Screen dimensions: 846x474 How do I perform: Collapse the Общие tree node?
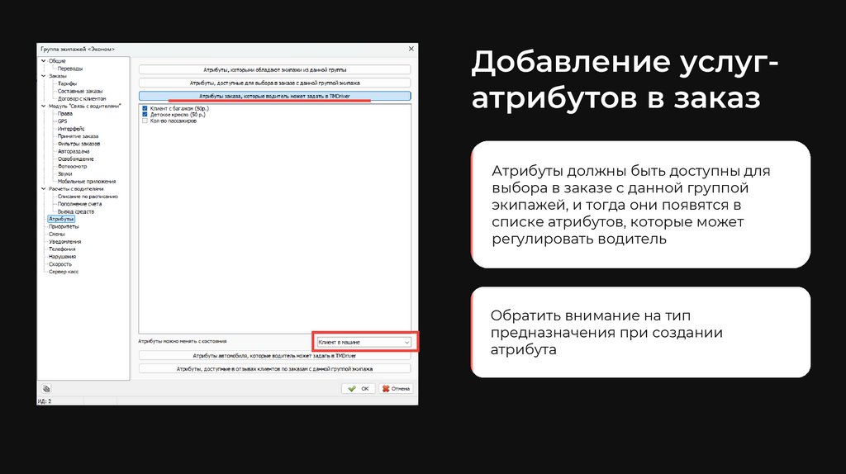click(x=43, y=61)
